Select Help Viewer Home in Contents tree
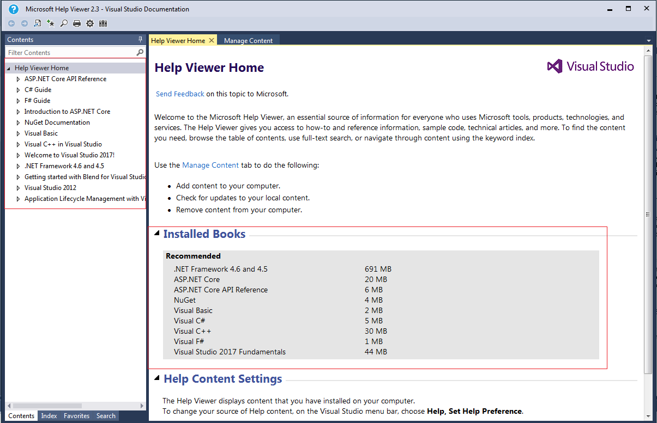Screen dimensions: 657x423 click(x=41, y=68)
